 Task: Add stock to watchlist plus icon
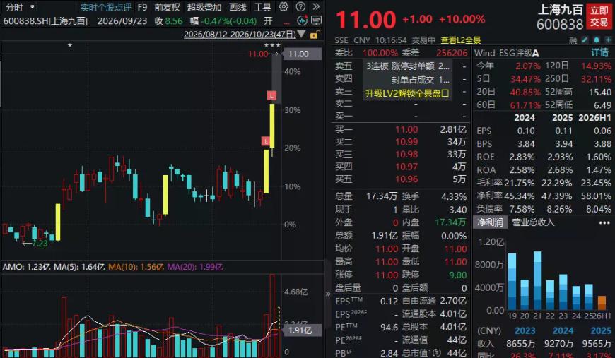click(608, 40)
